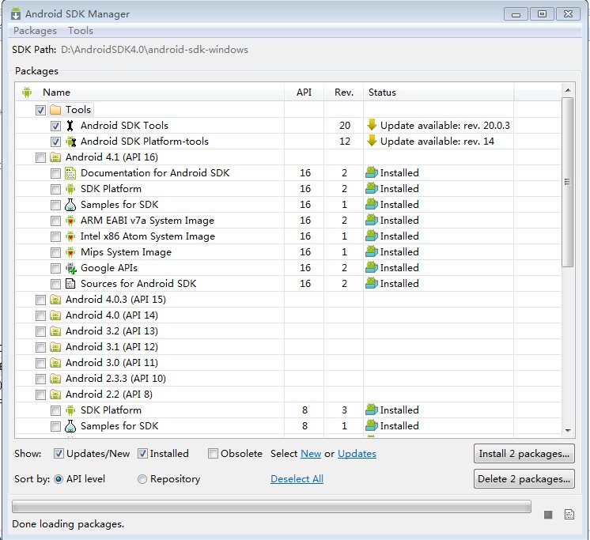This screenshot has width=590, height=540.
Task: Click Delete 2 packages button
Action: click(x=524, y=478)
